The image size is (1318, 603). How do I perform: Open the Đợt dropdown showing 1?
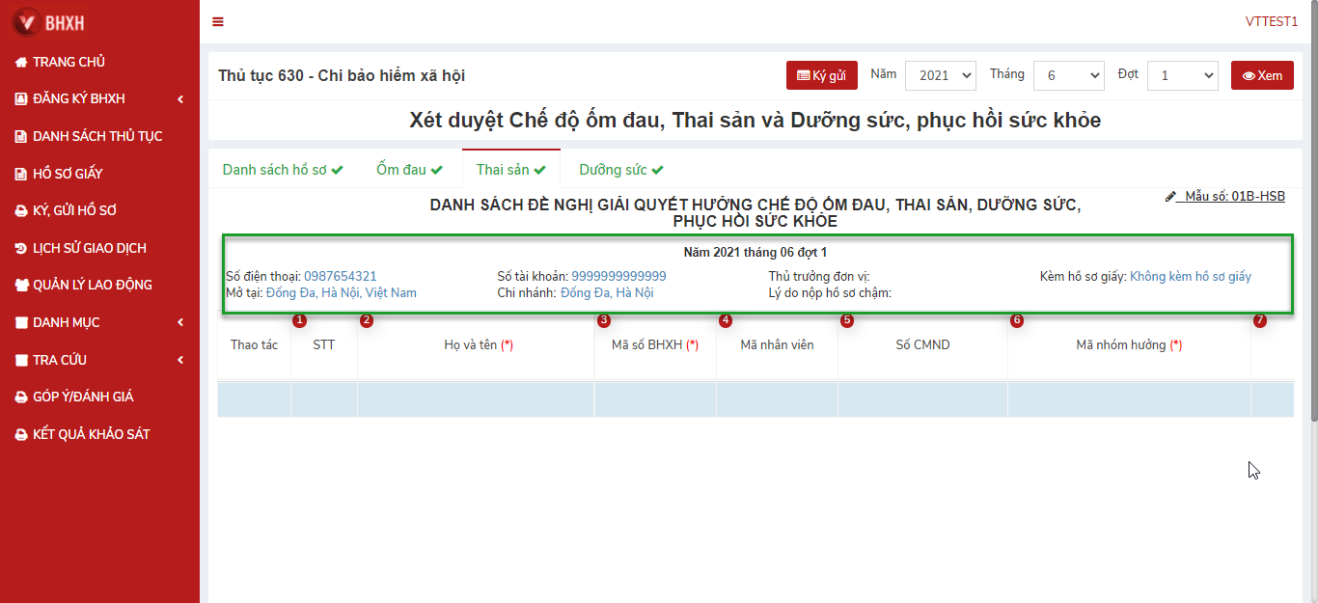(x=1182, y=75)
